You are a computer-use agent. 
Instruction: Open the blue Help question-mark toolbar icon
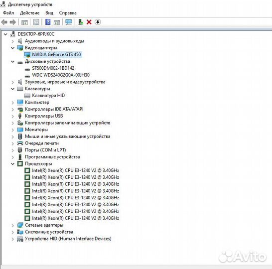48,22
